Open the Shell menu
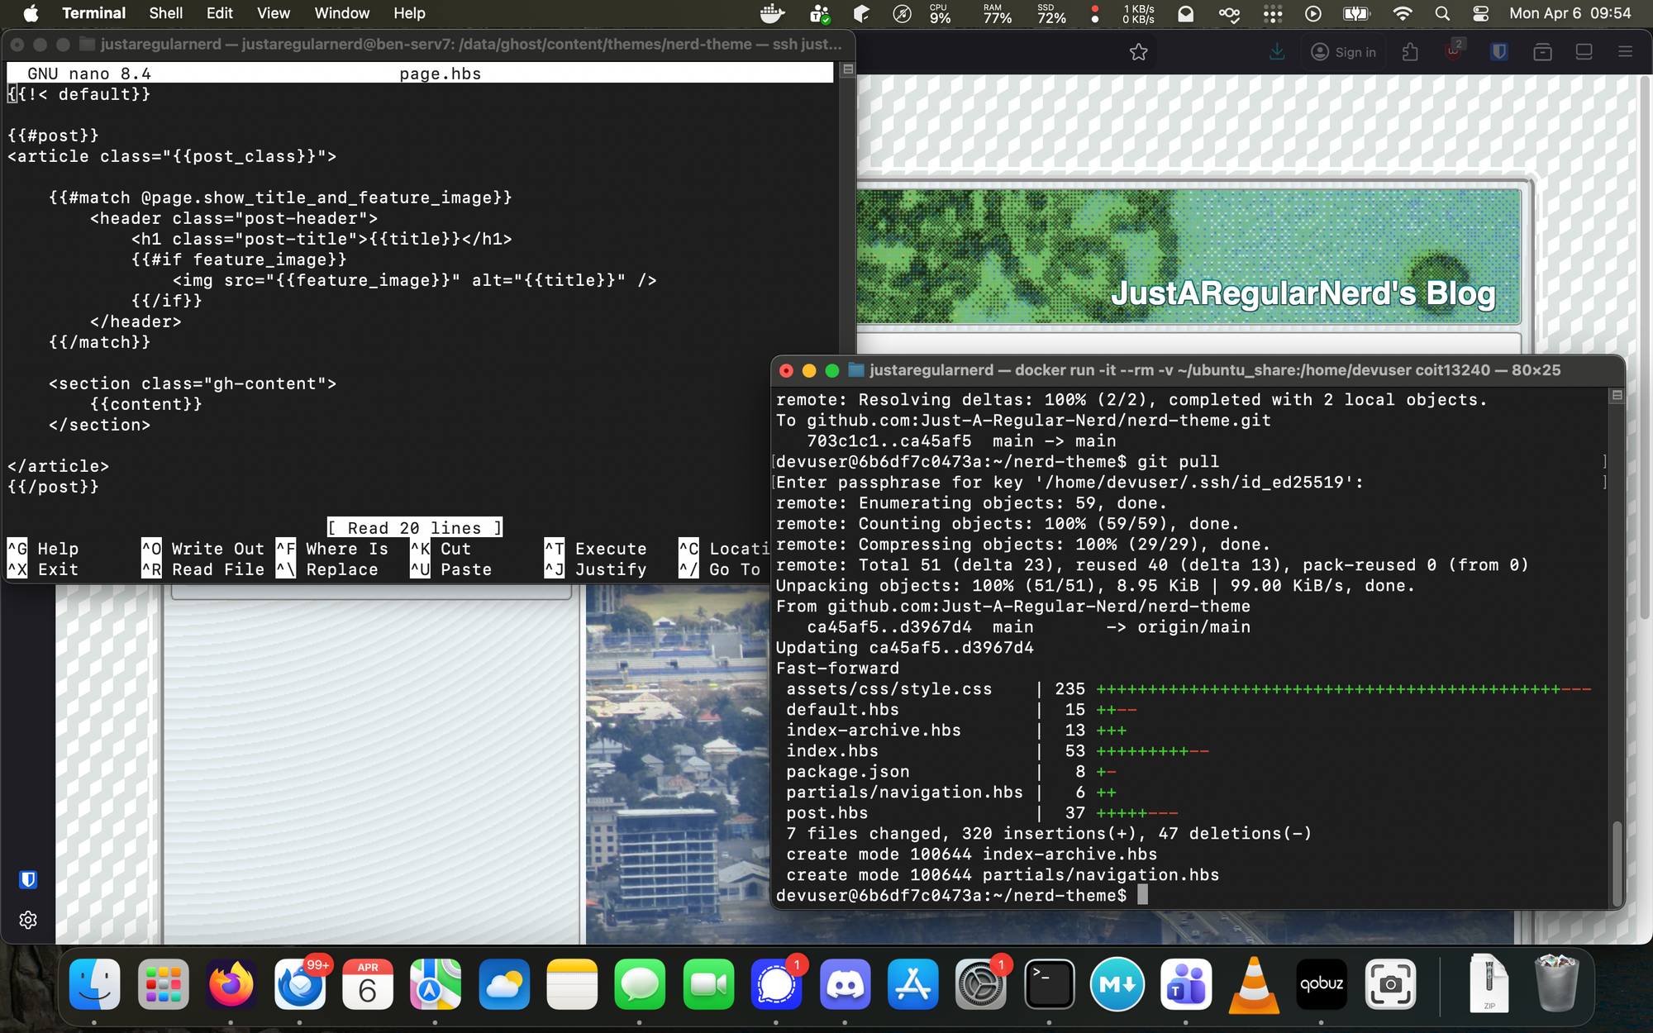1653x1033 pixels. click(x=165, y=13)
